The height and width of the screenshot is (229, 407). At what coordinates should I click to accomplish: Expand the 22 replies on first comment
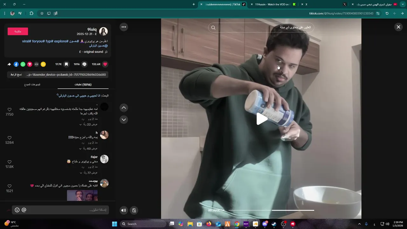point(88,124)
